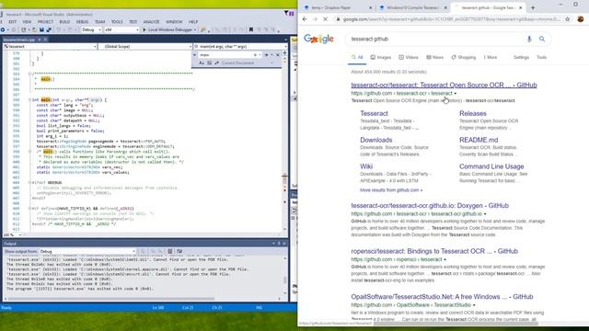The height and width of the screenshot is (331, 589).
Task: Toggle Word Wrap icon in Output panel
Action: coord(179,251)
